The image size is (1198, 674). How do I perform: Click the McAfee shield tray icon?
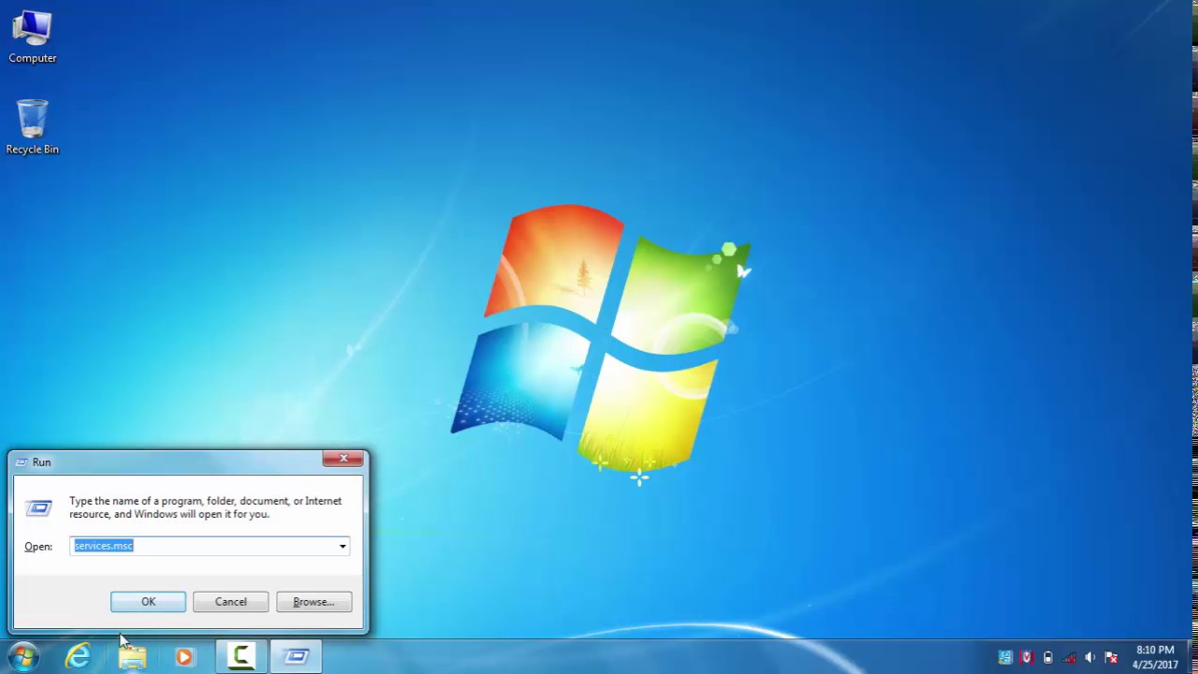[x=1027, y=657]
